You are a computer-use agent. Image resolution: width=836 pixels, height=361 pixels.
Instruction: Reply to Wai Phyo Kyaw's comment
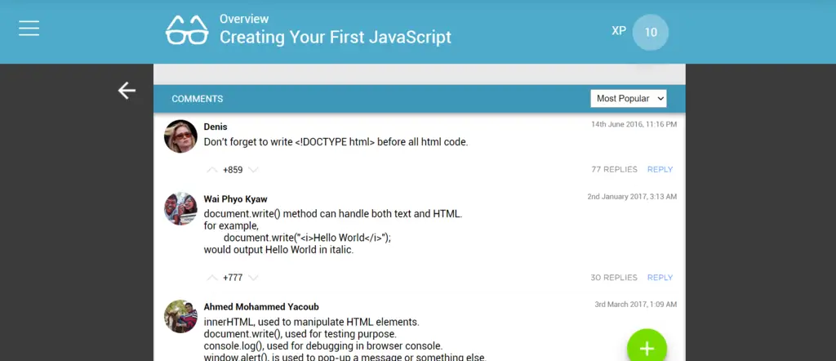coord(660,278)
